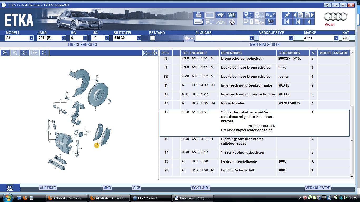Click the printer icon in the toolbar
Screen dimensions: 360x202
(x=199, y=15)
